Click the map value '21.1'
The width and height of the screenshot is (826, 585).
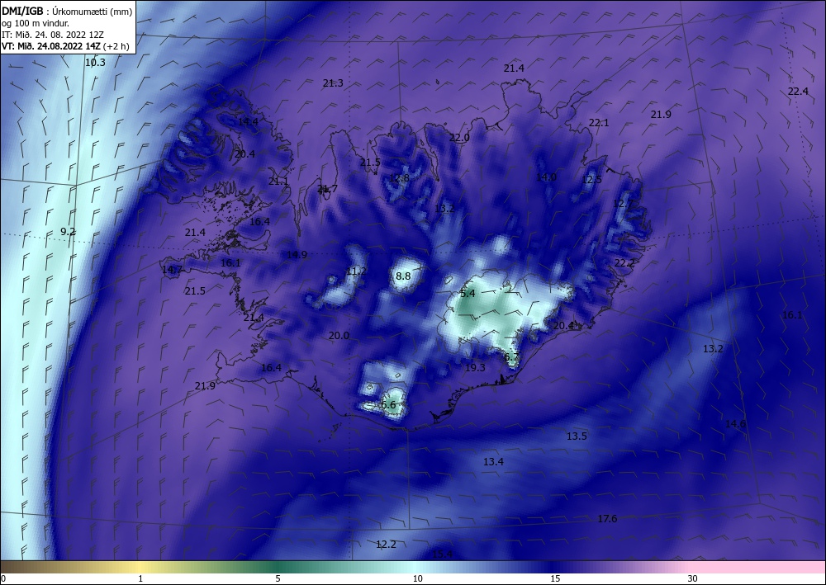tap(278, 182)
